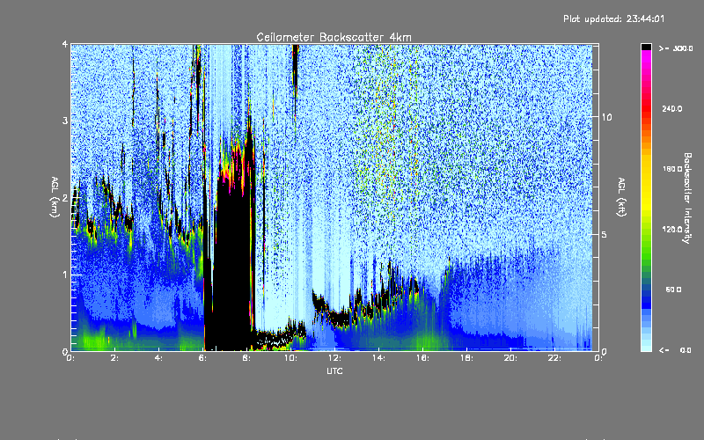Click the '3' tick on the AGL (km) axis
This screenshot has height=440, width=704.
tap(65, 121)
